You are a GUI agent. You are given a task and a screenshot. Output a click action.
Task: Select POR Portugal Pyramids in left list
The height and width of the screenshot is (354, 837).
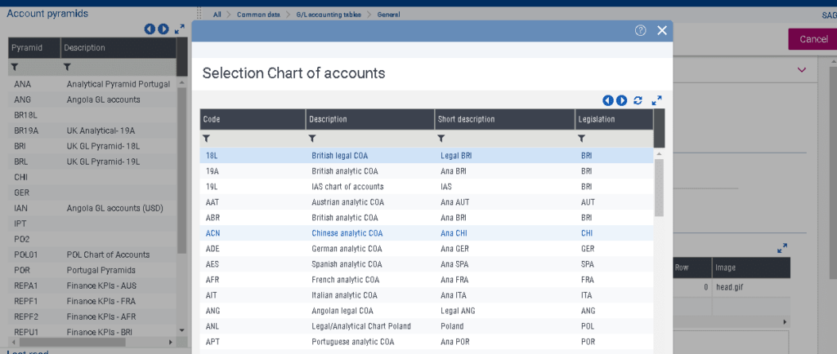pyautogui.click(x=92, y=270)
